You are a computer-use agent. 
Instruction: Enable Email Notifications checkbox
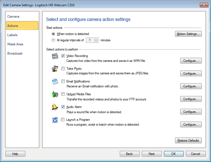coord(63,81)
